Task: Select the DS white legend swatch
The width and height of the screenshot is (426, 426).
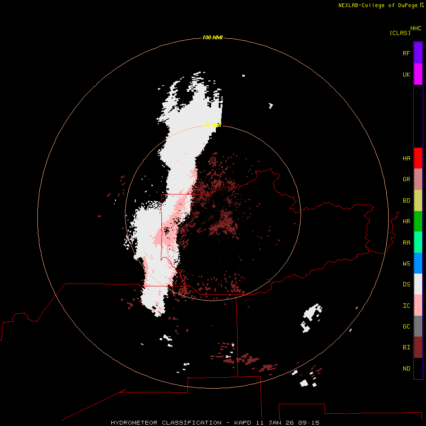Action: (x=418, y=284)
